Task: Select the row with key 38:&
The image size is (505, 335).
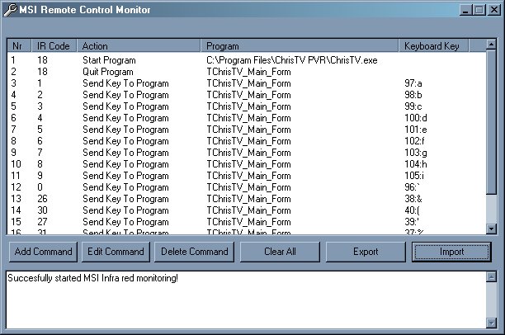Action: (x=247, y=199)
